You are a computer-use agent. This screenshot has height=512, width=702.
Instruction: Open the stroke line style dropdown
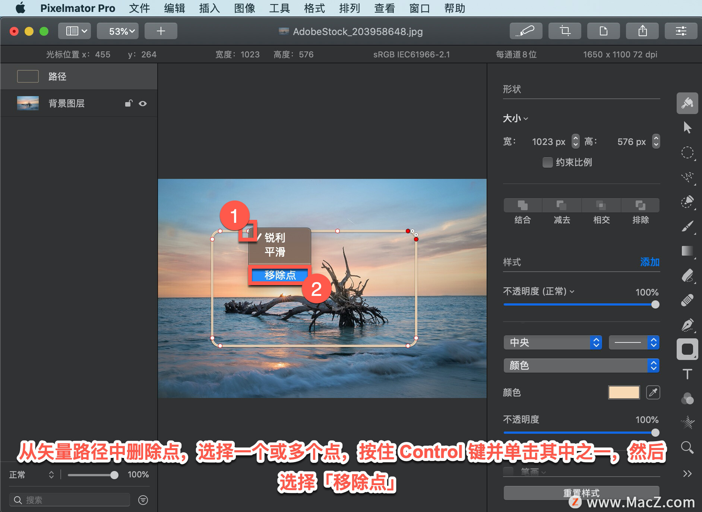634,342
